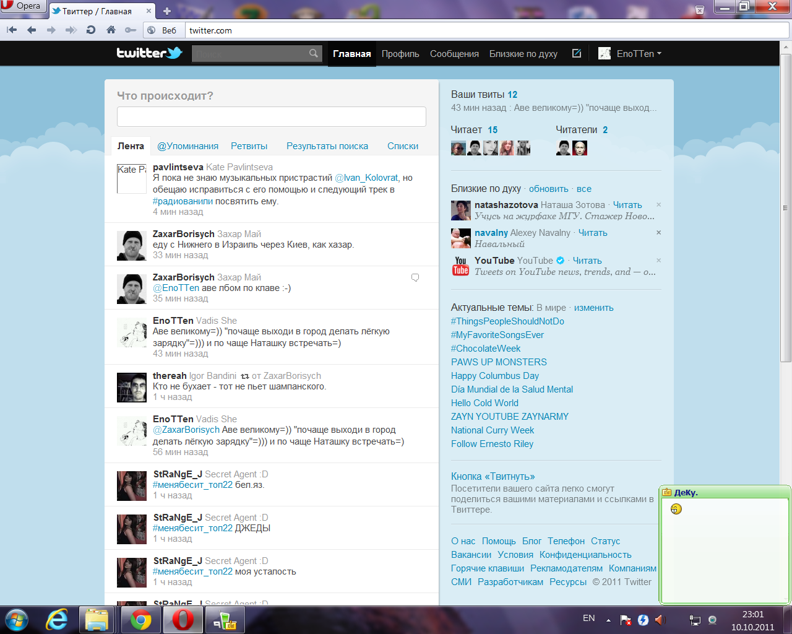Click reply icon on ZaxarBorisych's @EnoTTen tweet
Screen dimensions: 792x634
click(x=415, y=277)
